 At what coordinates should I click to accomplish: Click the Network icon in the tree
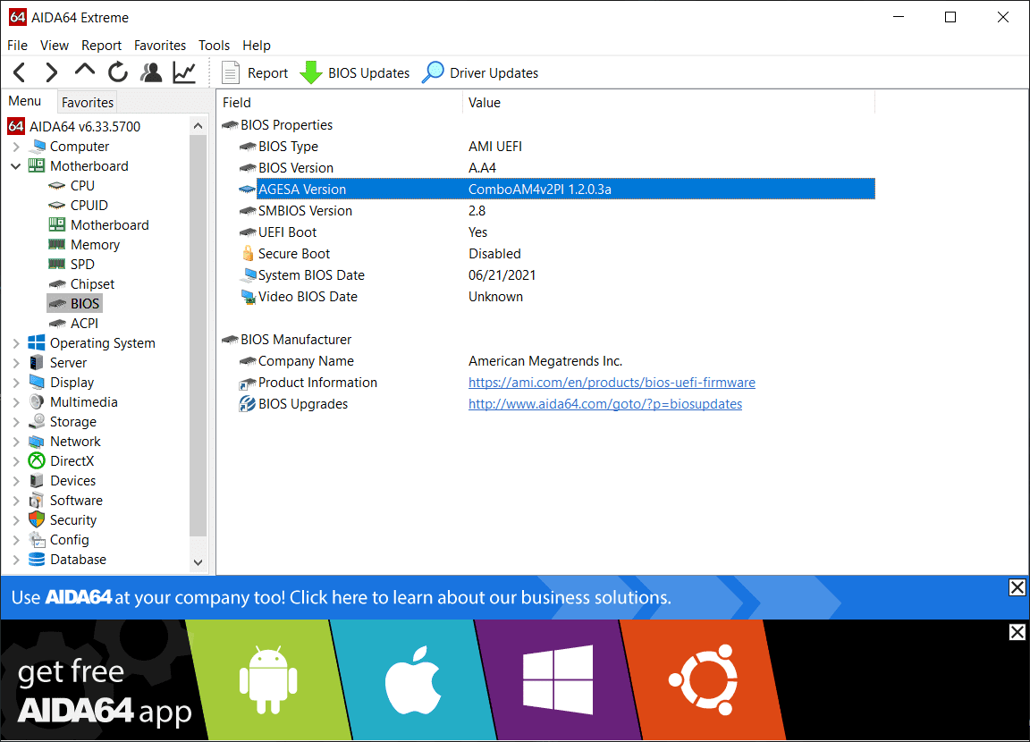[x=37, y=442]
